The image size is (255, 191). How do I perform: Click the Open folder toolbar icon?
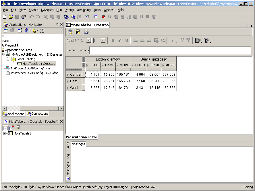11,17
